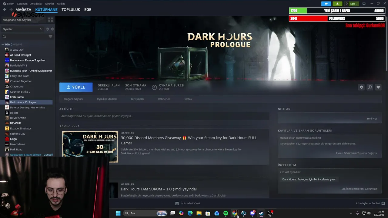Click Kütüphane Ana Sayfası link
The width and height of the screenshot is (388, 218).
pos(17,20)
